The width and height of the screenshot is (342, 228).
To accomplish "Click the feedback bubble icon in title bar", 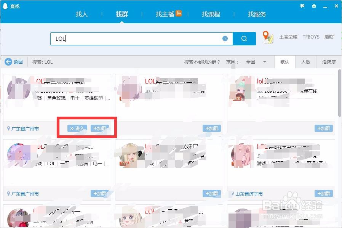I will click(302, 6).
